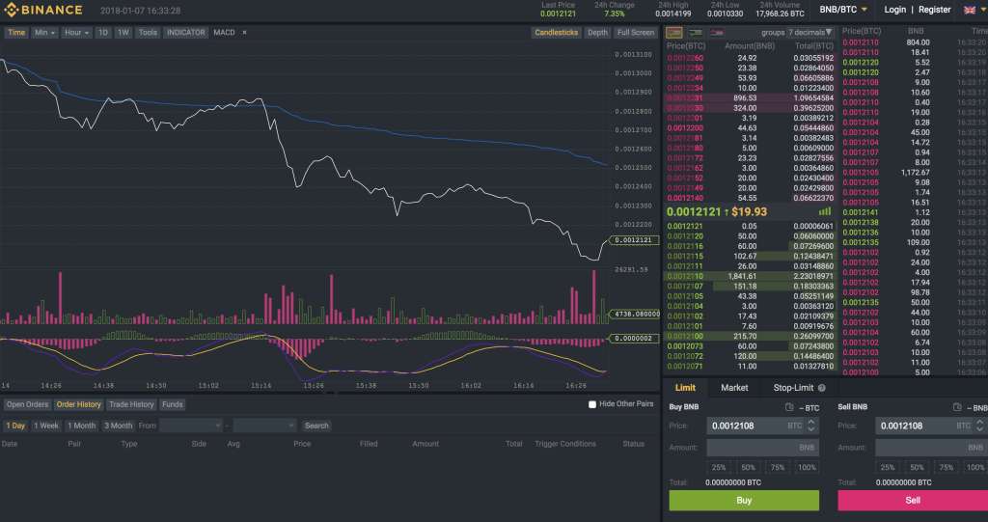Viewport: 988px width, 522px height.
Task: Open the INDICATOR menu
Action: click(185, 32)
